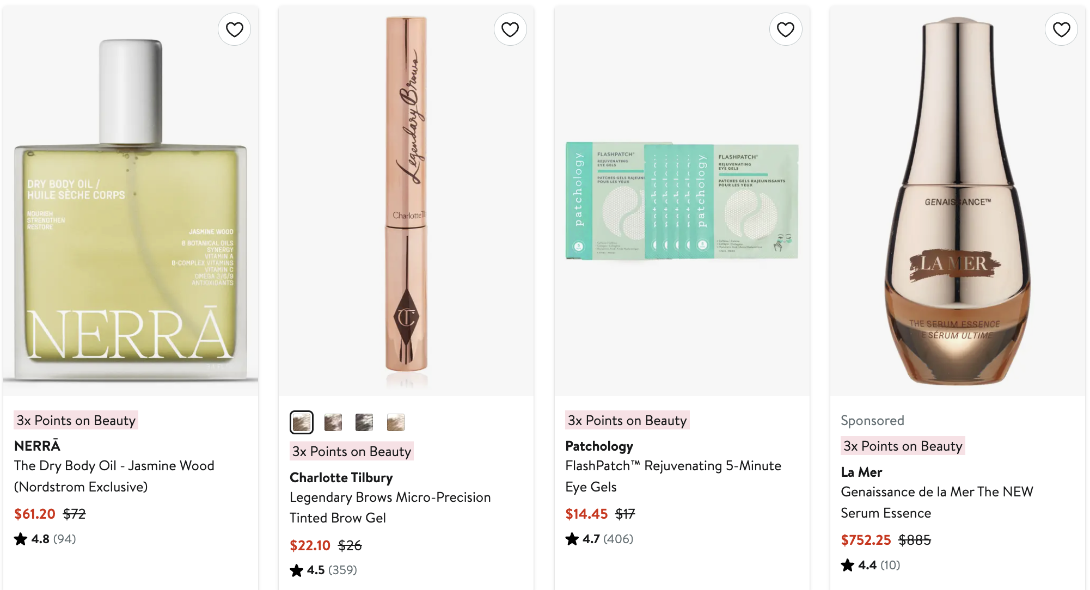
Task: Select the first brow gel shade swatch
Action: pyautogui.click(x=302, y=422)
